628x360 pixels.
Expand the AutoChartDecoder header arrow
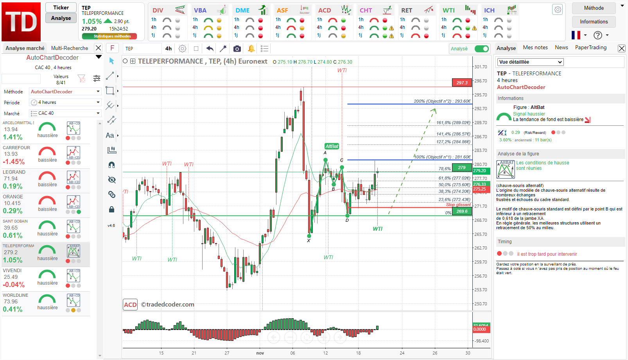click(99, 57)
